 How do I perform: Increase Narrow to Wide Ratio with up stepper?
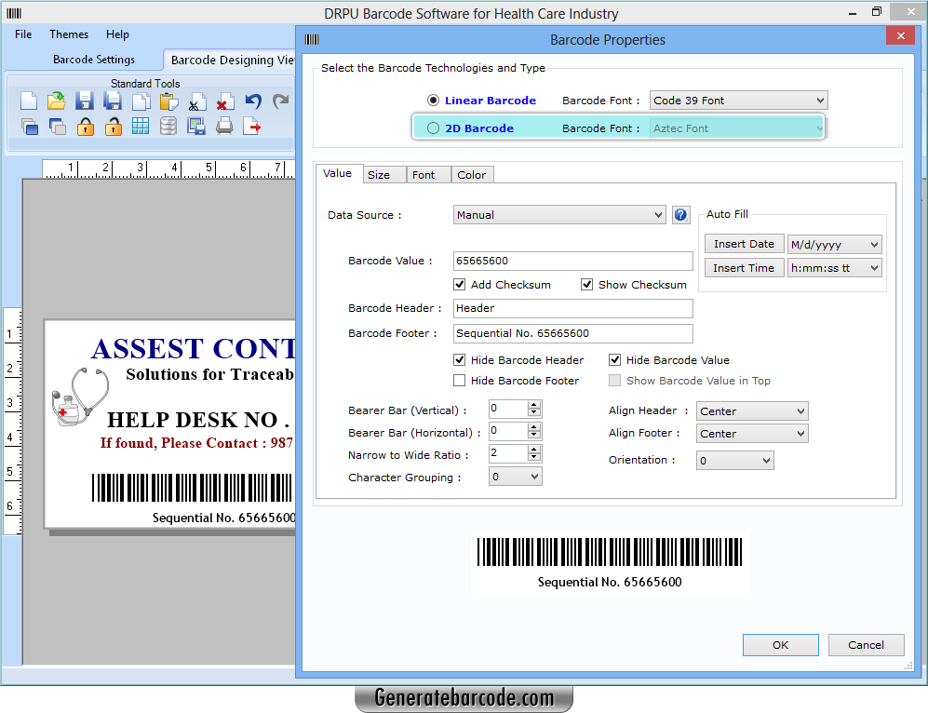(534, 450)
